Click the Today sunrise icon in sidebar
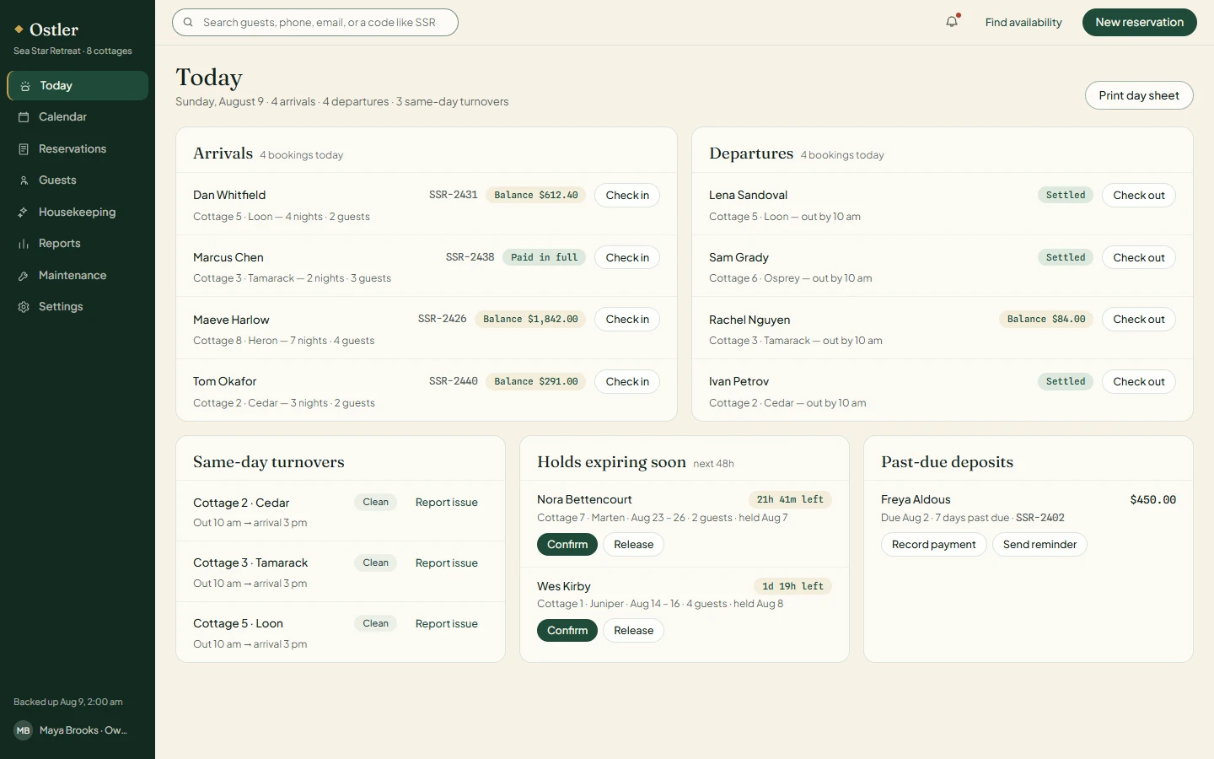This screenshot has height=759, width=1214. pyautogui.click(x=25, y=86)
